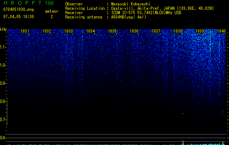
Task: Click the 0.9 kHz axis label
Action: [x=3, y=83]
